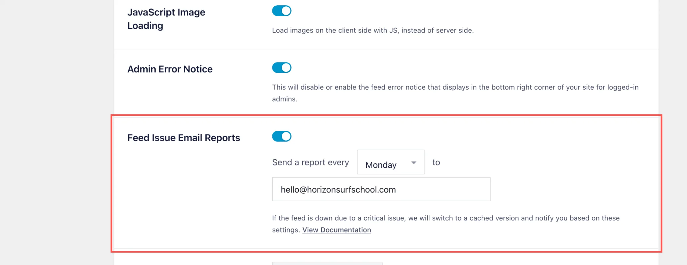
Task: Open the Monday report day dropdown
Action: coord(391,162)
